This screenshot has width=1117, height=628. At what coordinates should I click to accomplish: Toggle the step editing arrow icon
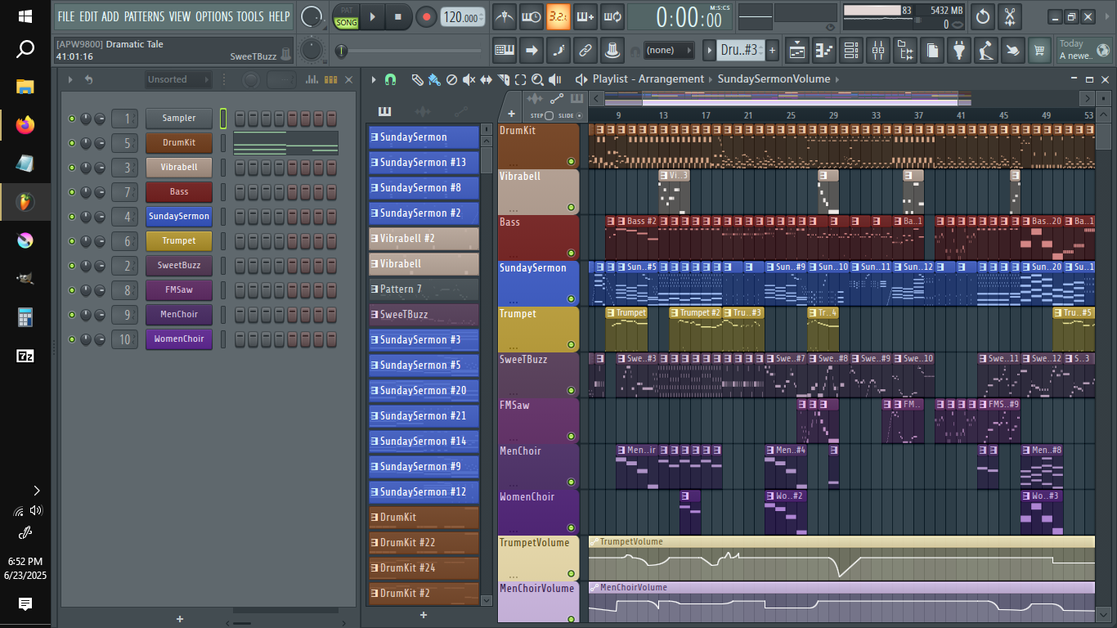click(532, 51)
